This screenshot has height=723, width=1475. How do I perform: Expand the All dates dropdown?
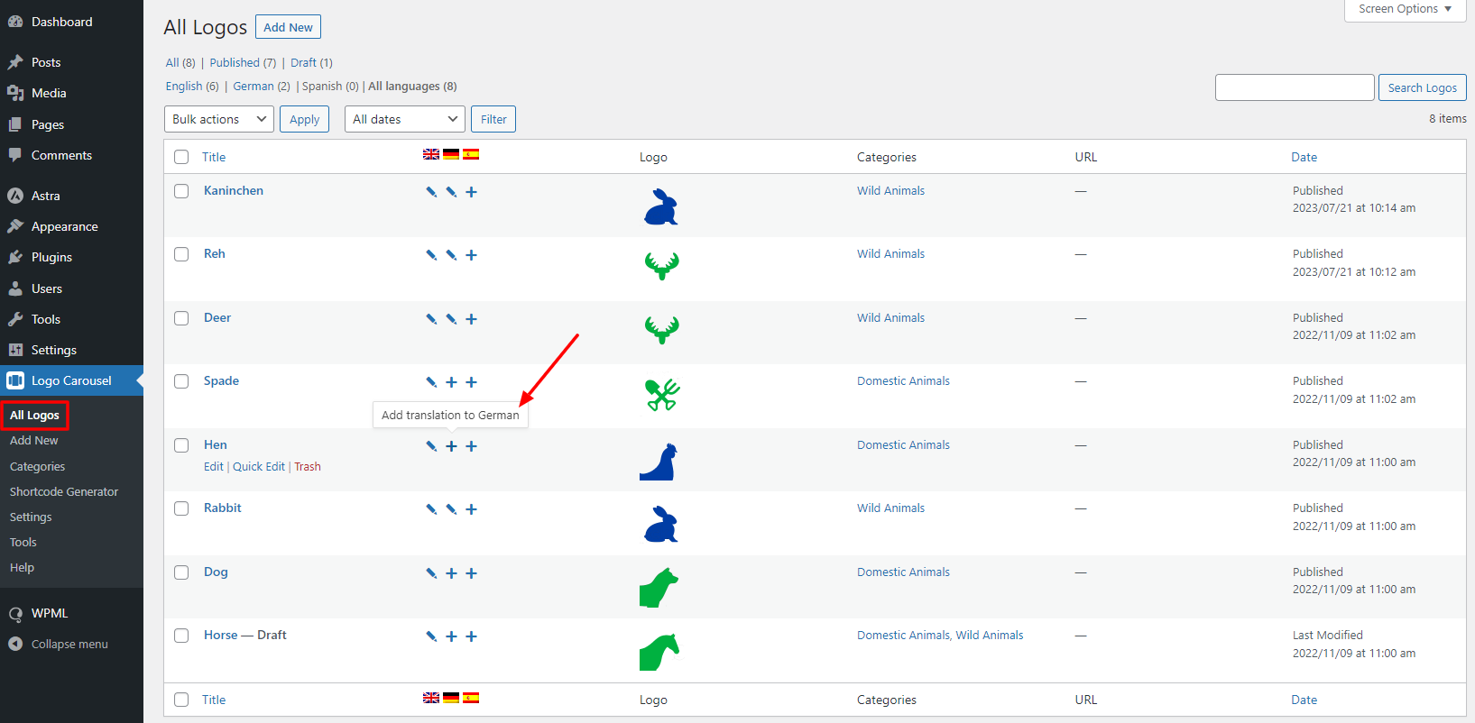click(x=404, y=119)
